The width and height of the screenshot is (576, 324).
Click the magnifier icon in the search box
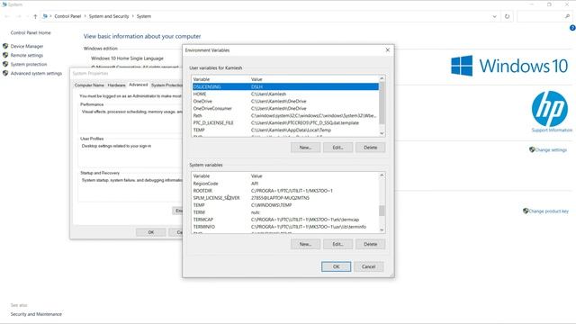click(x=567, y=16)
